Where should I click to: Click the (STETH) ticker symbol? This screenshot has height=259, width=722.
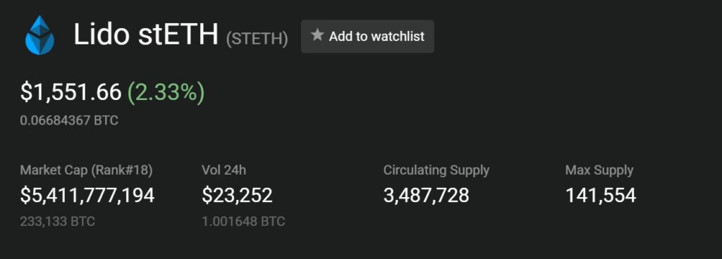coord(257,39)
